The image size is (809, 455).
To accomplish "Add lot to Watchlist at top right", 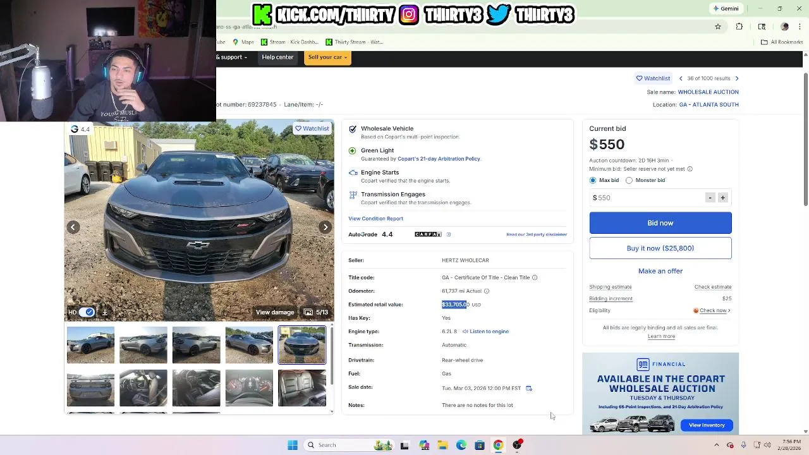I will coord(653,78).
